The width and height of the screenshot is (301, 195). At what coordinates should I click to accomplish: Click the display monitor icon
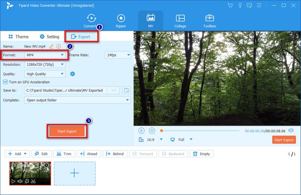click(173, 140)
